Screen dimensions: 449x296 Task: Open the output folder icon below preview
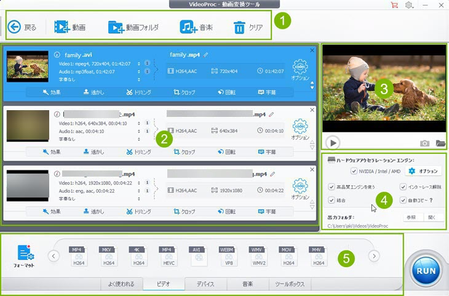pyautogui.click(x=440, y=143)
